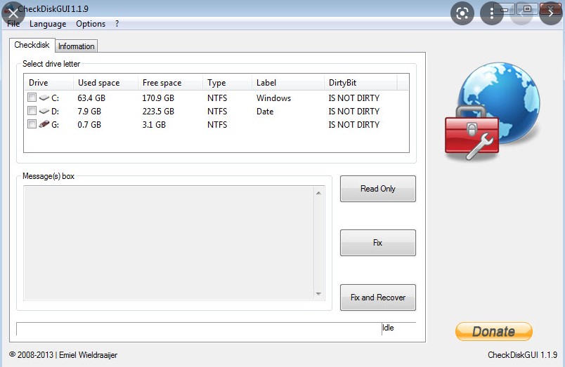
Task: Click the Fix and Recover button
Action: [x=378, y=298]
